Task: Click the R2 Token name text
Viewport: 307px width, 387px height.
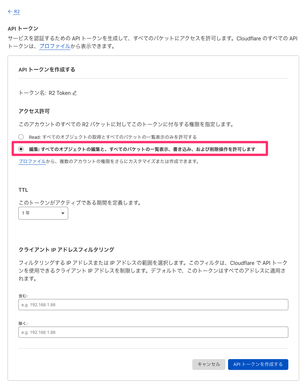Action: pos(60,93)
